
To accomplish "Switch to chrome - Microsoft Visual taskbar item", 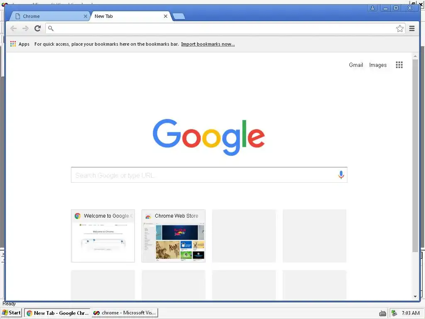I will (x=125, y=313).
